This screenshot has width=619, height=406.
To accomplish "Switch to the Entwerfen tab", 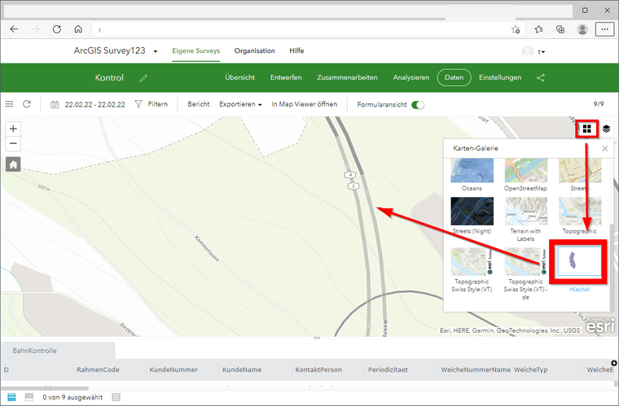I will (286, 77).
